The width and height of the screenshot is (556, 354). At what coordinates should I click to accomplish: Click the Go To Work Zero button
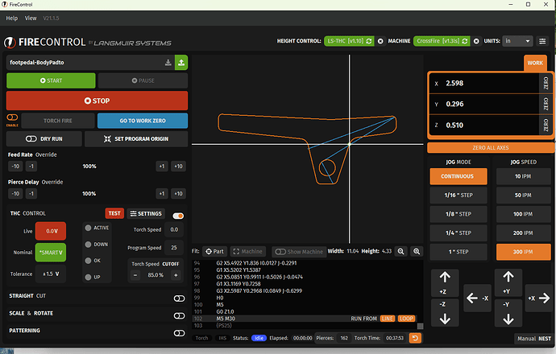tap(143, 120)
